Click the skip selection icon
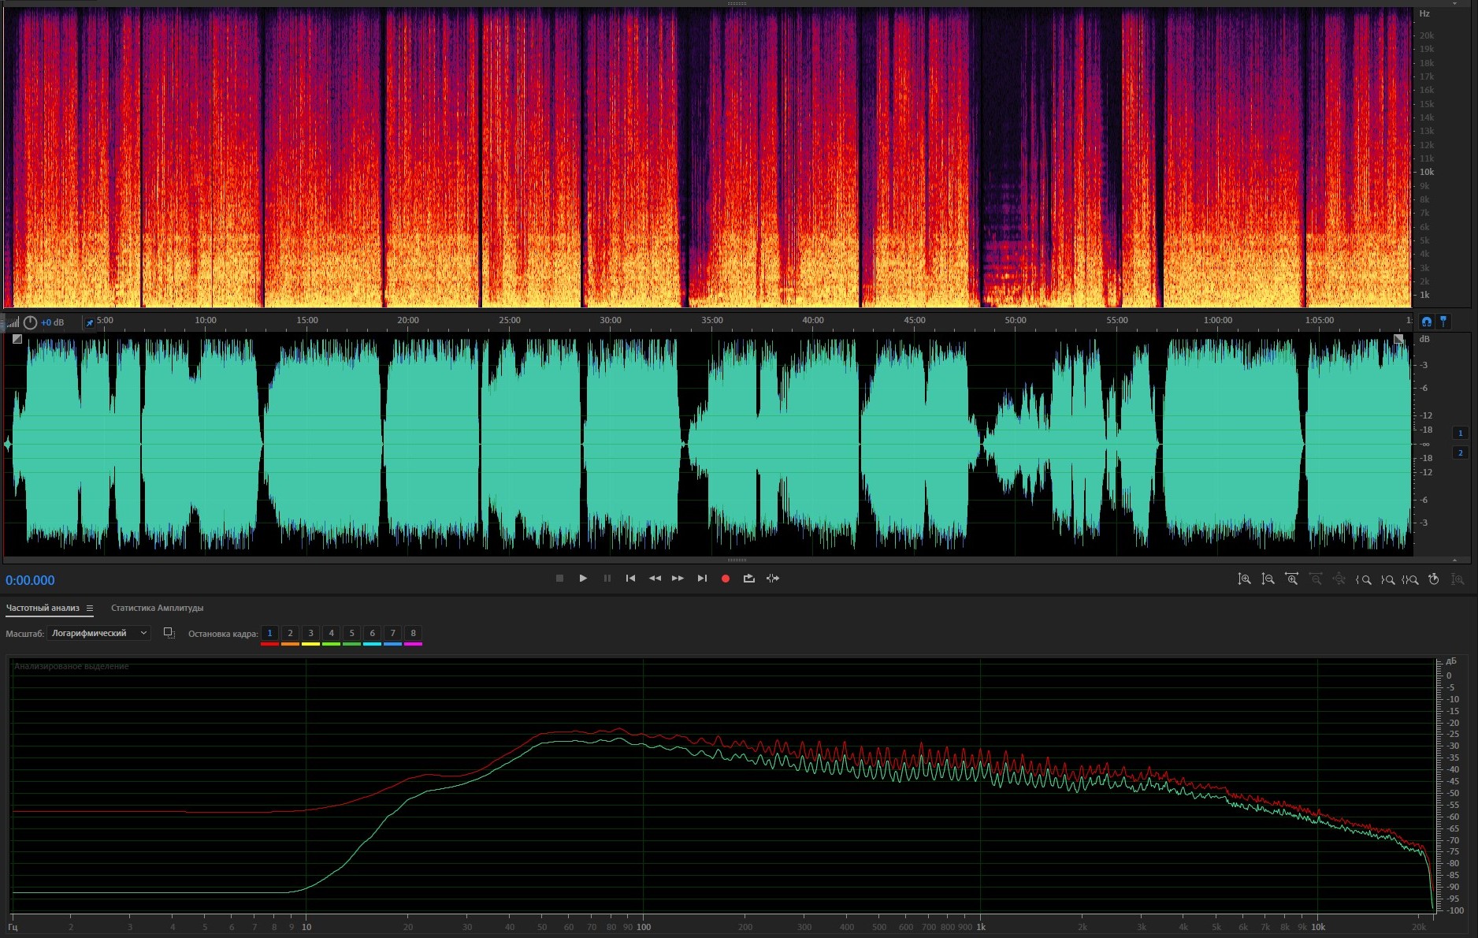 coord(773,579)
